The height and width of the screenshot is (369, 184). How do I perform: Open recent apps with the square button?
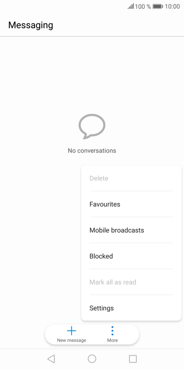click(x=133, y=359)
